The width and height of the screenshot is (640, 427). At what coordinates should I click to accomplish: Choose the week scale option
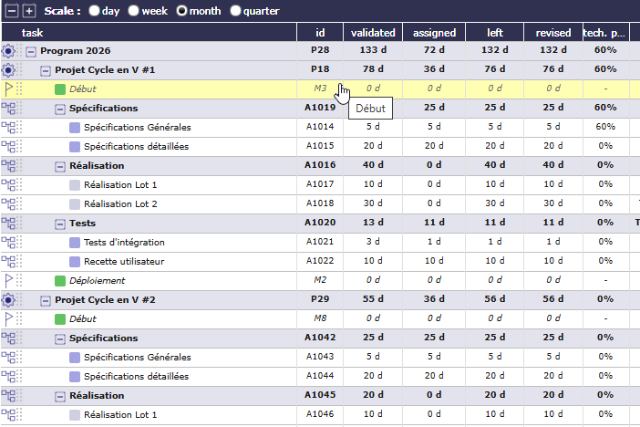tap(134, 11)
